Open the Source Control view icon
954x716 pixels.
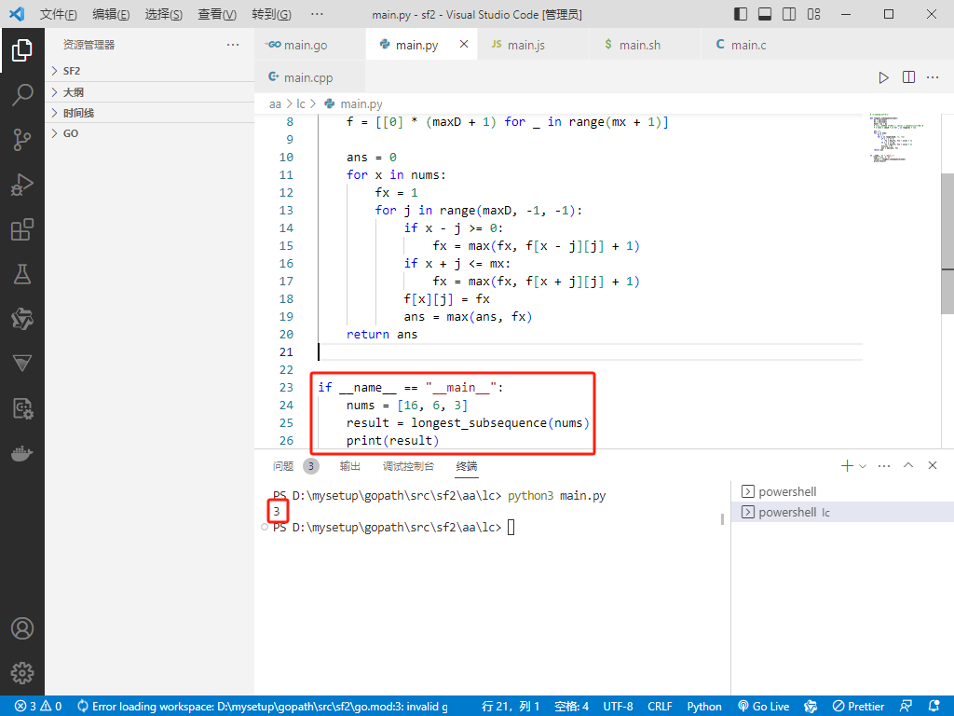coord(22,140)
